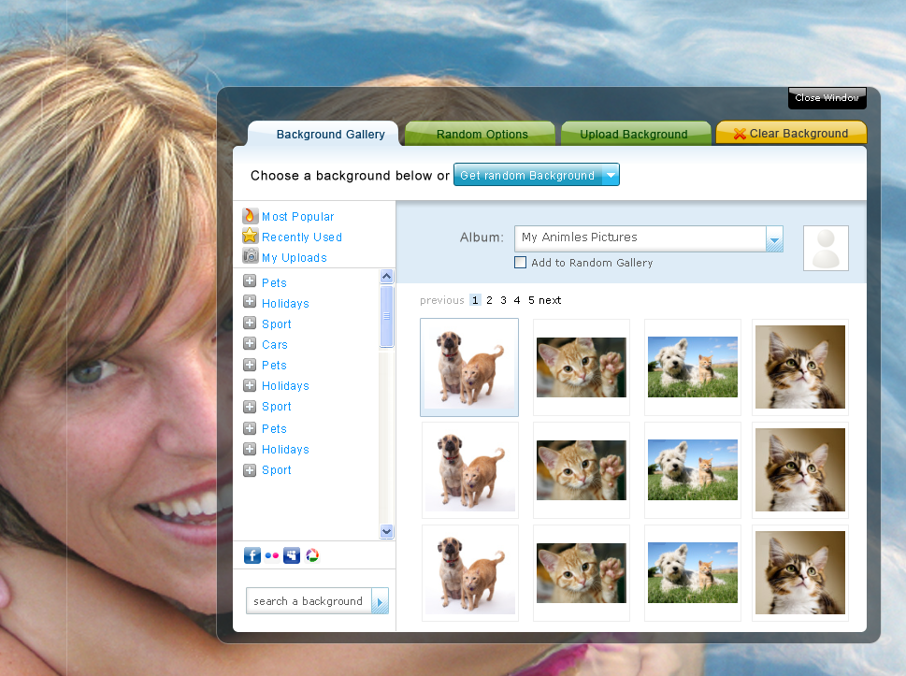The image size is (906, 676).
Task: Switch to Background Gallery tab
Action: 324,134
